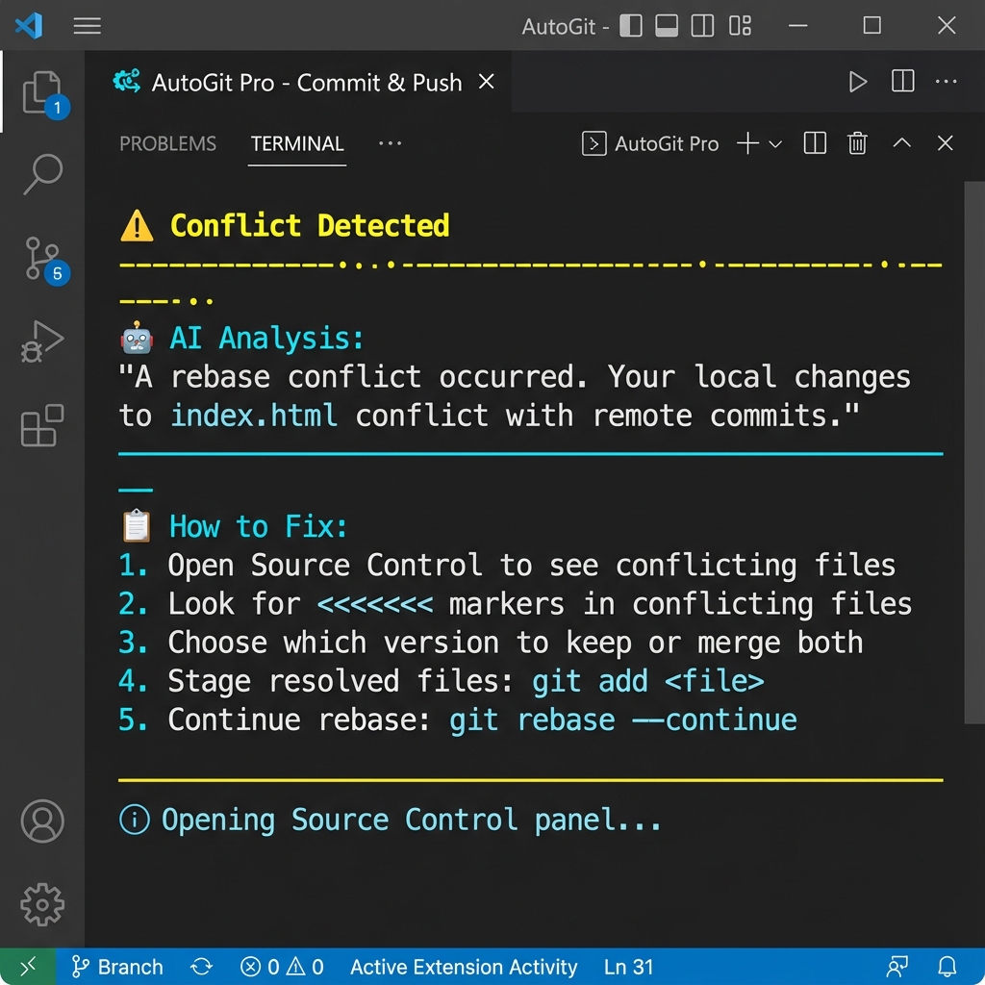Click the Explorer icon with badge
Screen dimensions: 985x985
coord(42,93)
